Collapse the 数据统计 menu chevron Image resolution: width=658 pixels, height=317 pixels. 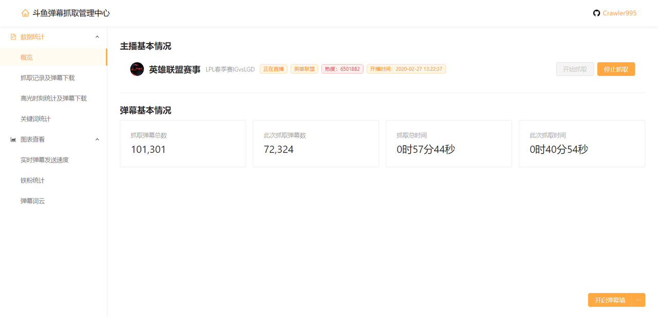[97, 37]
